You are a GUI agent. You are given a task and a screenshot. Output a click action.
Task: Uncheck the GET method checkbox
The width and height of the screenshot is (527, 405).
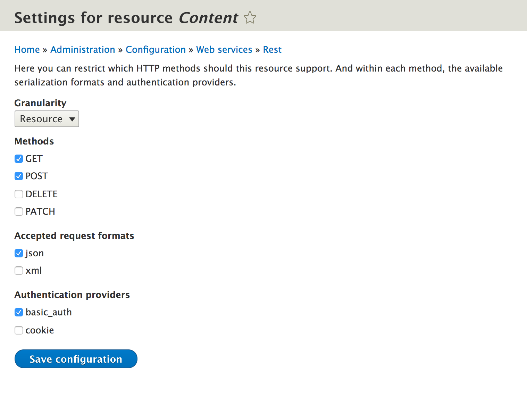(x=19, y=159)
